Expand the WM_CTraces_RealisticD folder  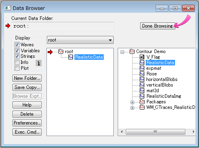(132, 108)
